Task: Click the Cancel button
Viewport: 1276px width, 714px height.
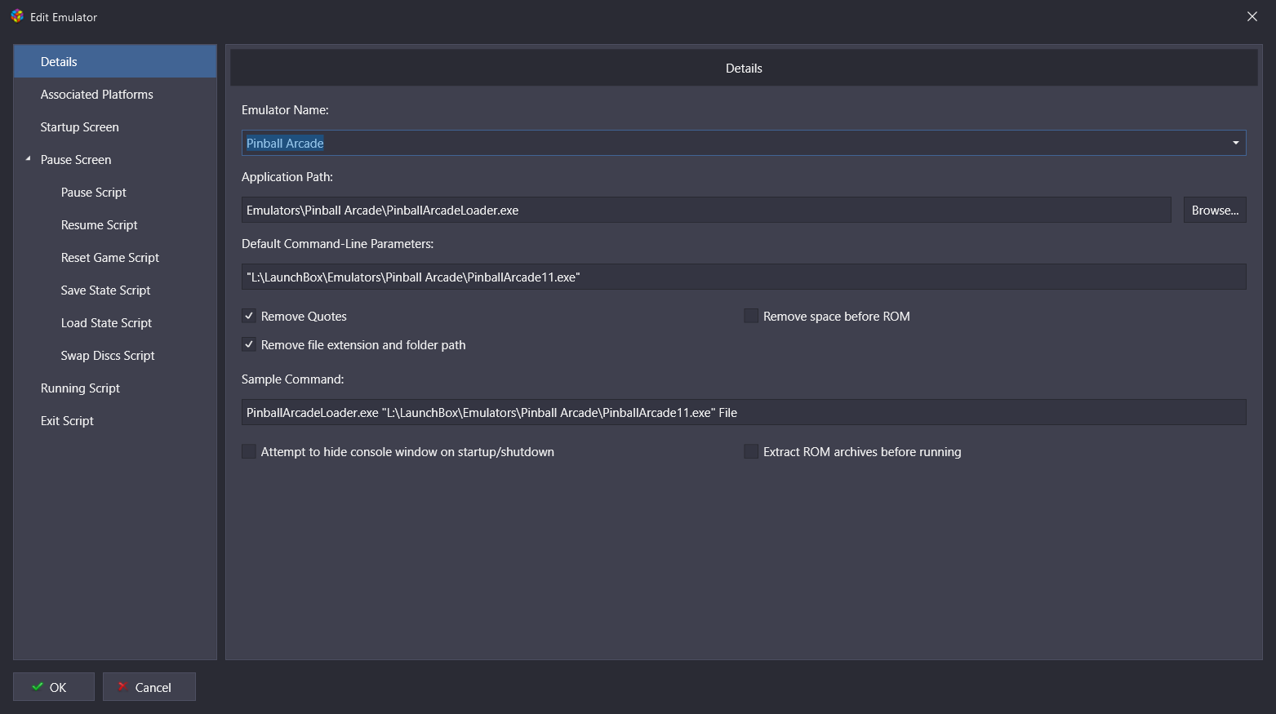Action: (149, 687)
